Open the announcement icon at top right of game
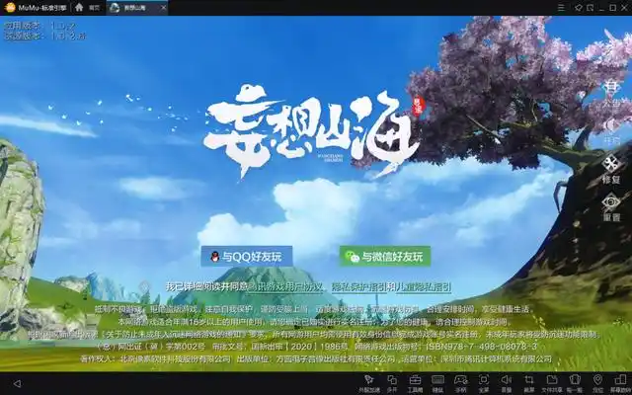The image size is (632, 395). (612, 93)
